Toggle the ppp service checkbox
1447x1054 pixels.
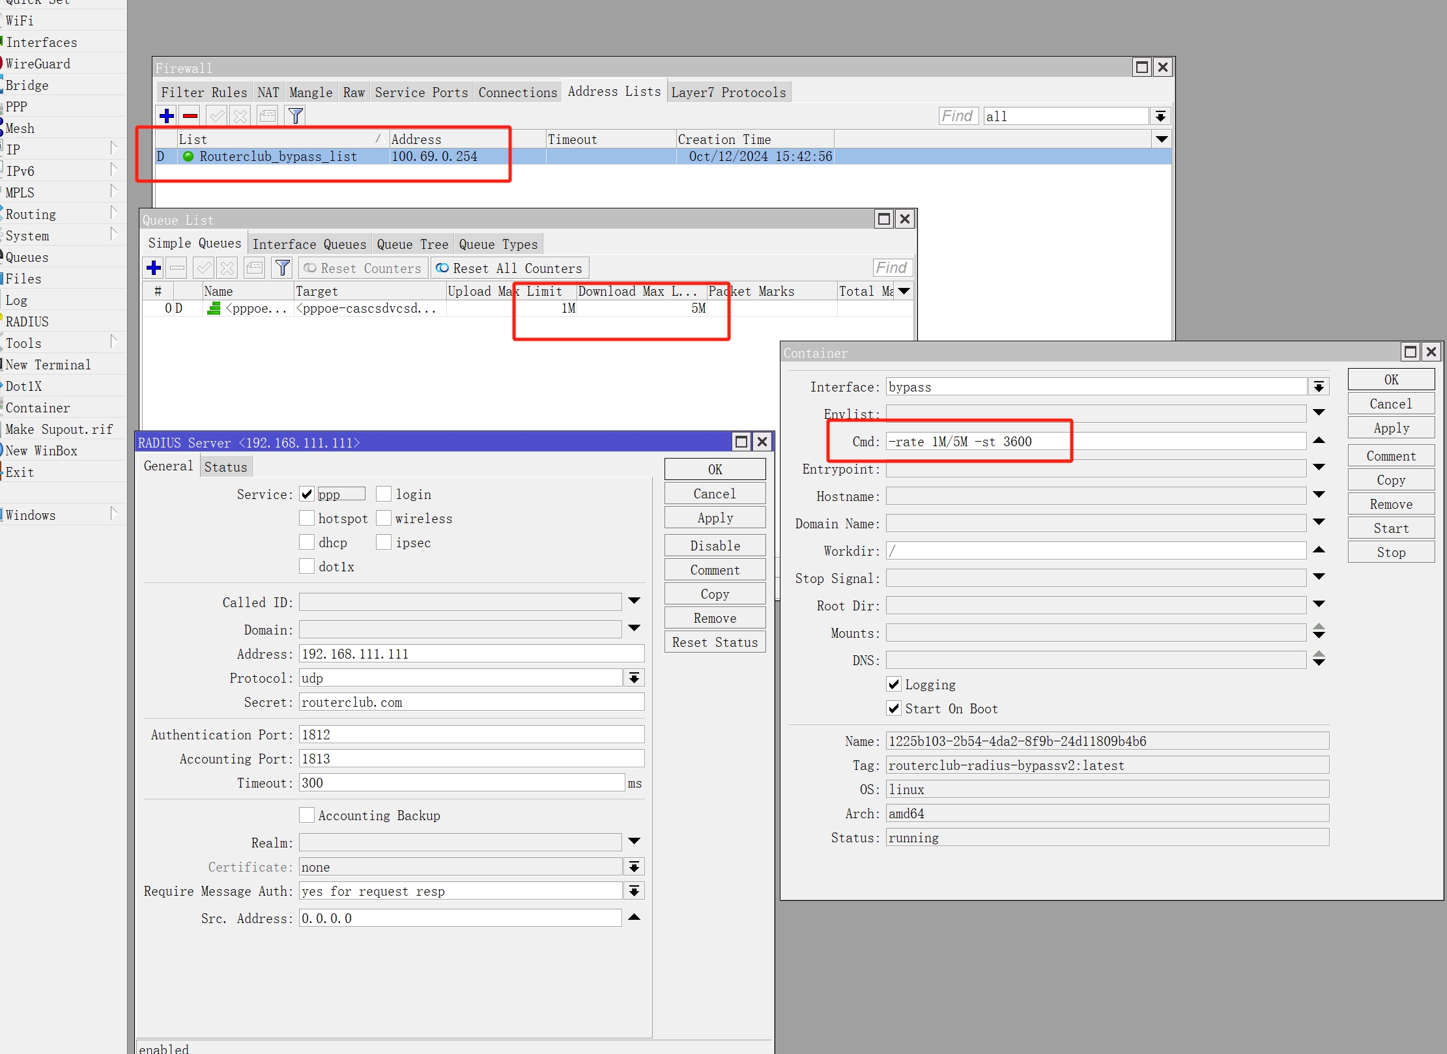pyautogui.click(x=307, y=494)
